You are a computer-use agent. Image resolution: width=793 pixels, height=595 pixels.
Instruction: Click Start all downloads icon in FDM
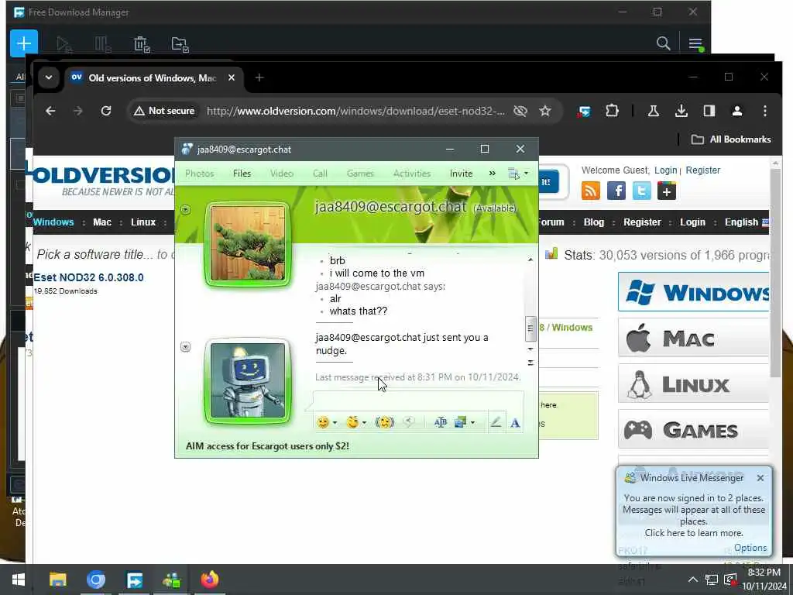point(64,44)
